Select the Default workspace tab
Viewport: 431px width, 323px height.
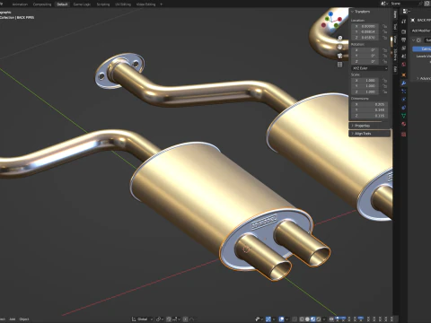(x=62, y=4)
